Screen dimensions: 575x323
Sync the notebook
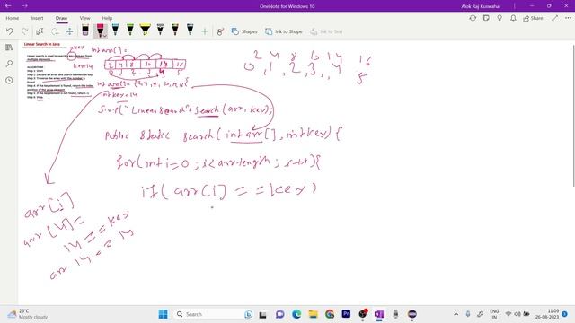click(473, 18)
